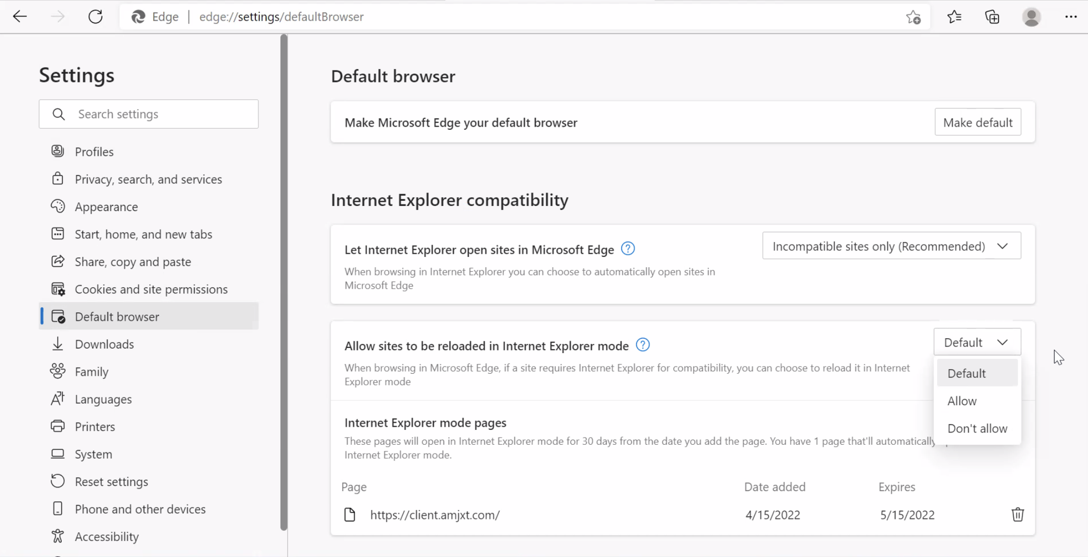The height and width of the screenshot is (557, 1088).
Task: Click help icon next to reload in IE mode
Action: tap(643, 345)
